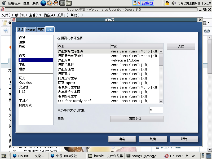Select the 界面工具栏 row
The image size is (212, 159).
tap(108, 65)
